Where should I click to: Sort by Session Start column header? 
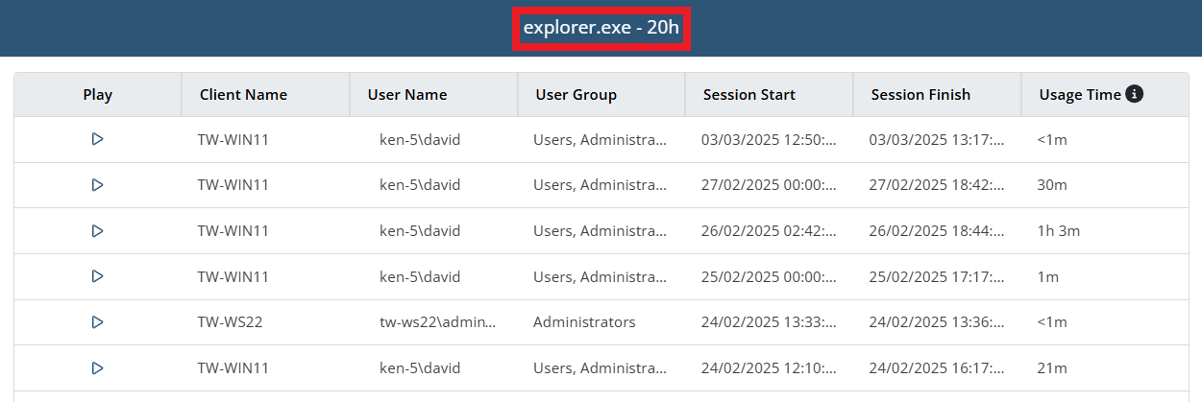(x=748, y=95)
